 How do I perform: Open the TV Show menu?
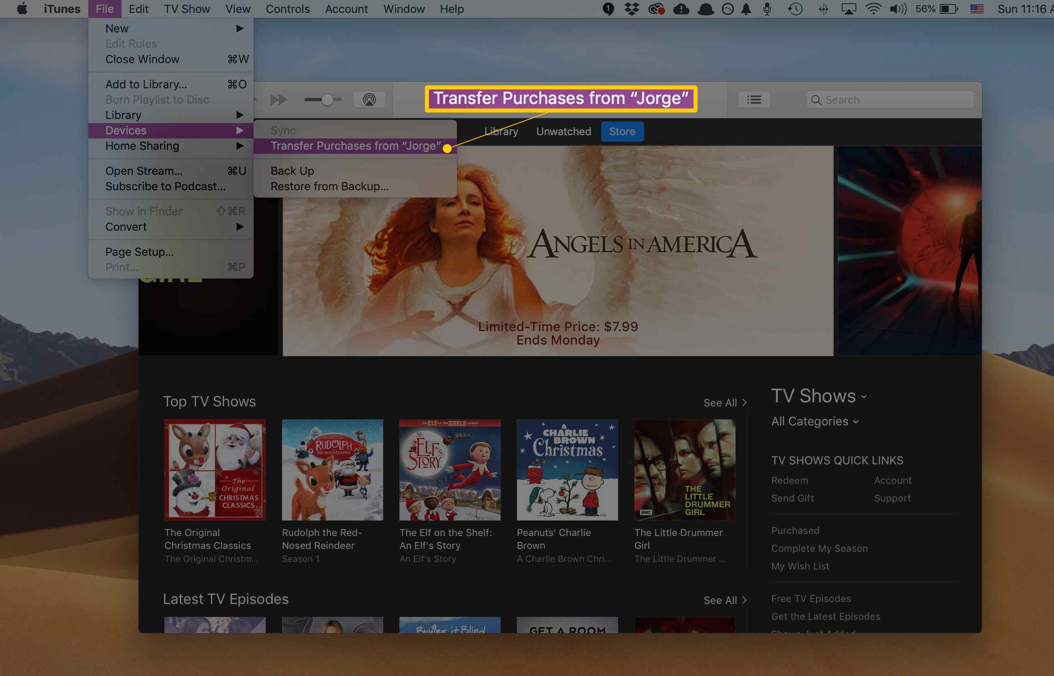[187, 9]
